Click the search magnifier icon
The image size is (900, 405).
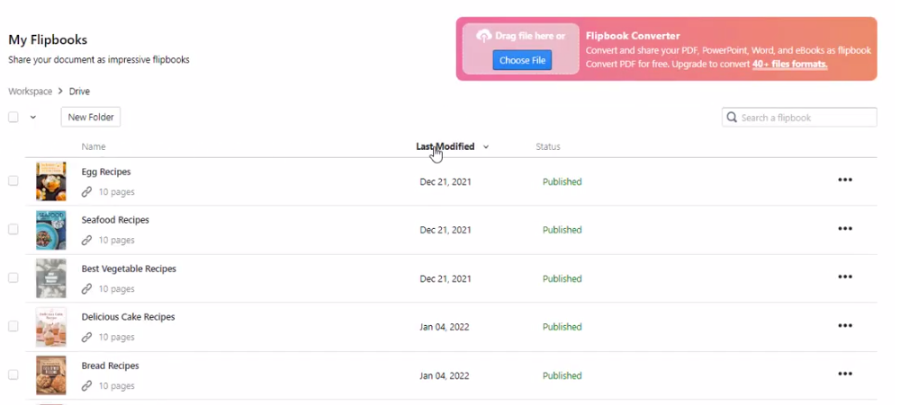pyautogui.click(x=733, y=118)
